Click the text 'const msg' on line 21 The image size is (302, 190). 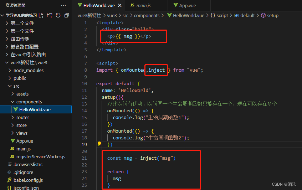pyautogui.click(x=119, y=158)
